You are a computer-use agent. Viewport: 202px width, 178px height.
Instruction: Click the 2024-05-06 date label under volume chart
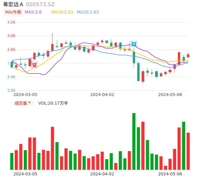[x=170, y=174]
